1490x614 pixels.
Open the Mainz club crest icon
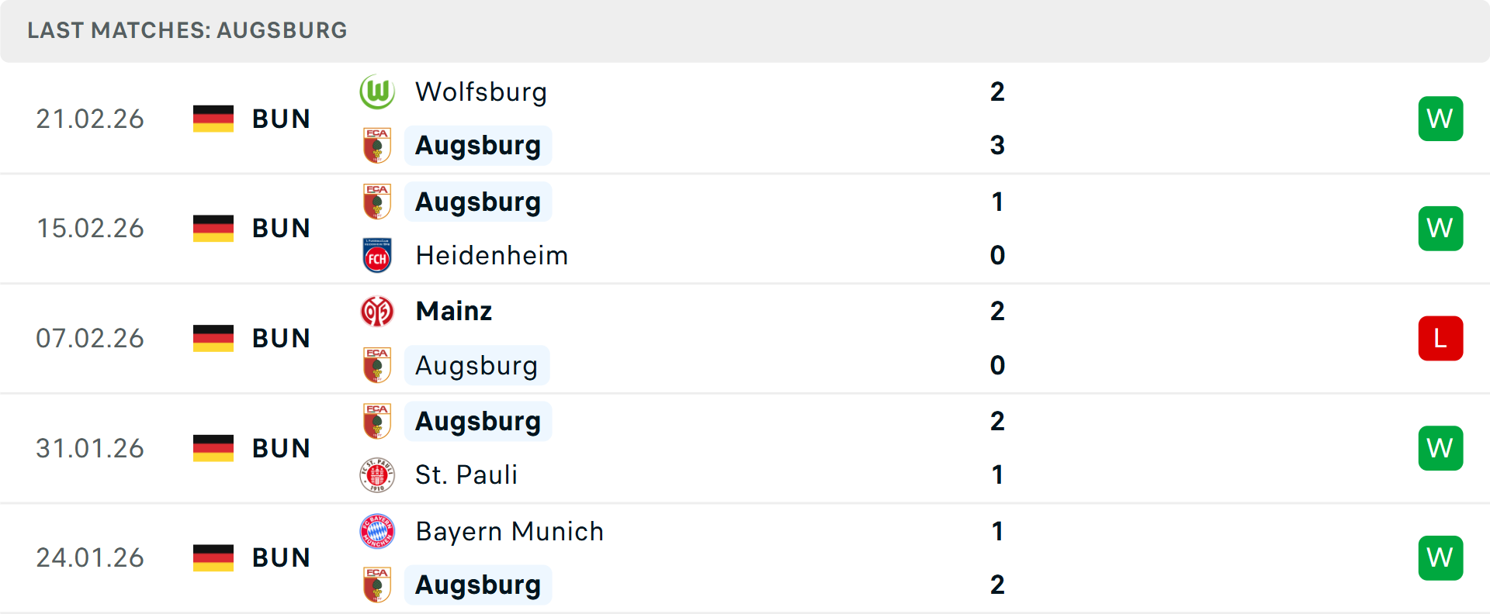pos(377,311)
